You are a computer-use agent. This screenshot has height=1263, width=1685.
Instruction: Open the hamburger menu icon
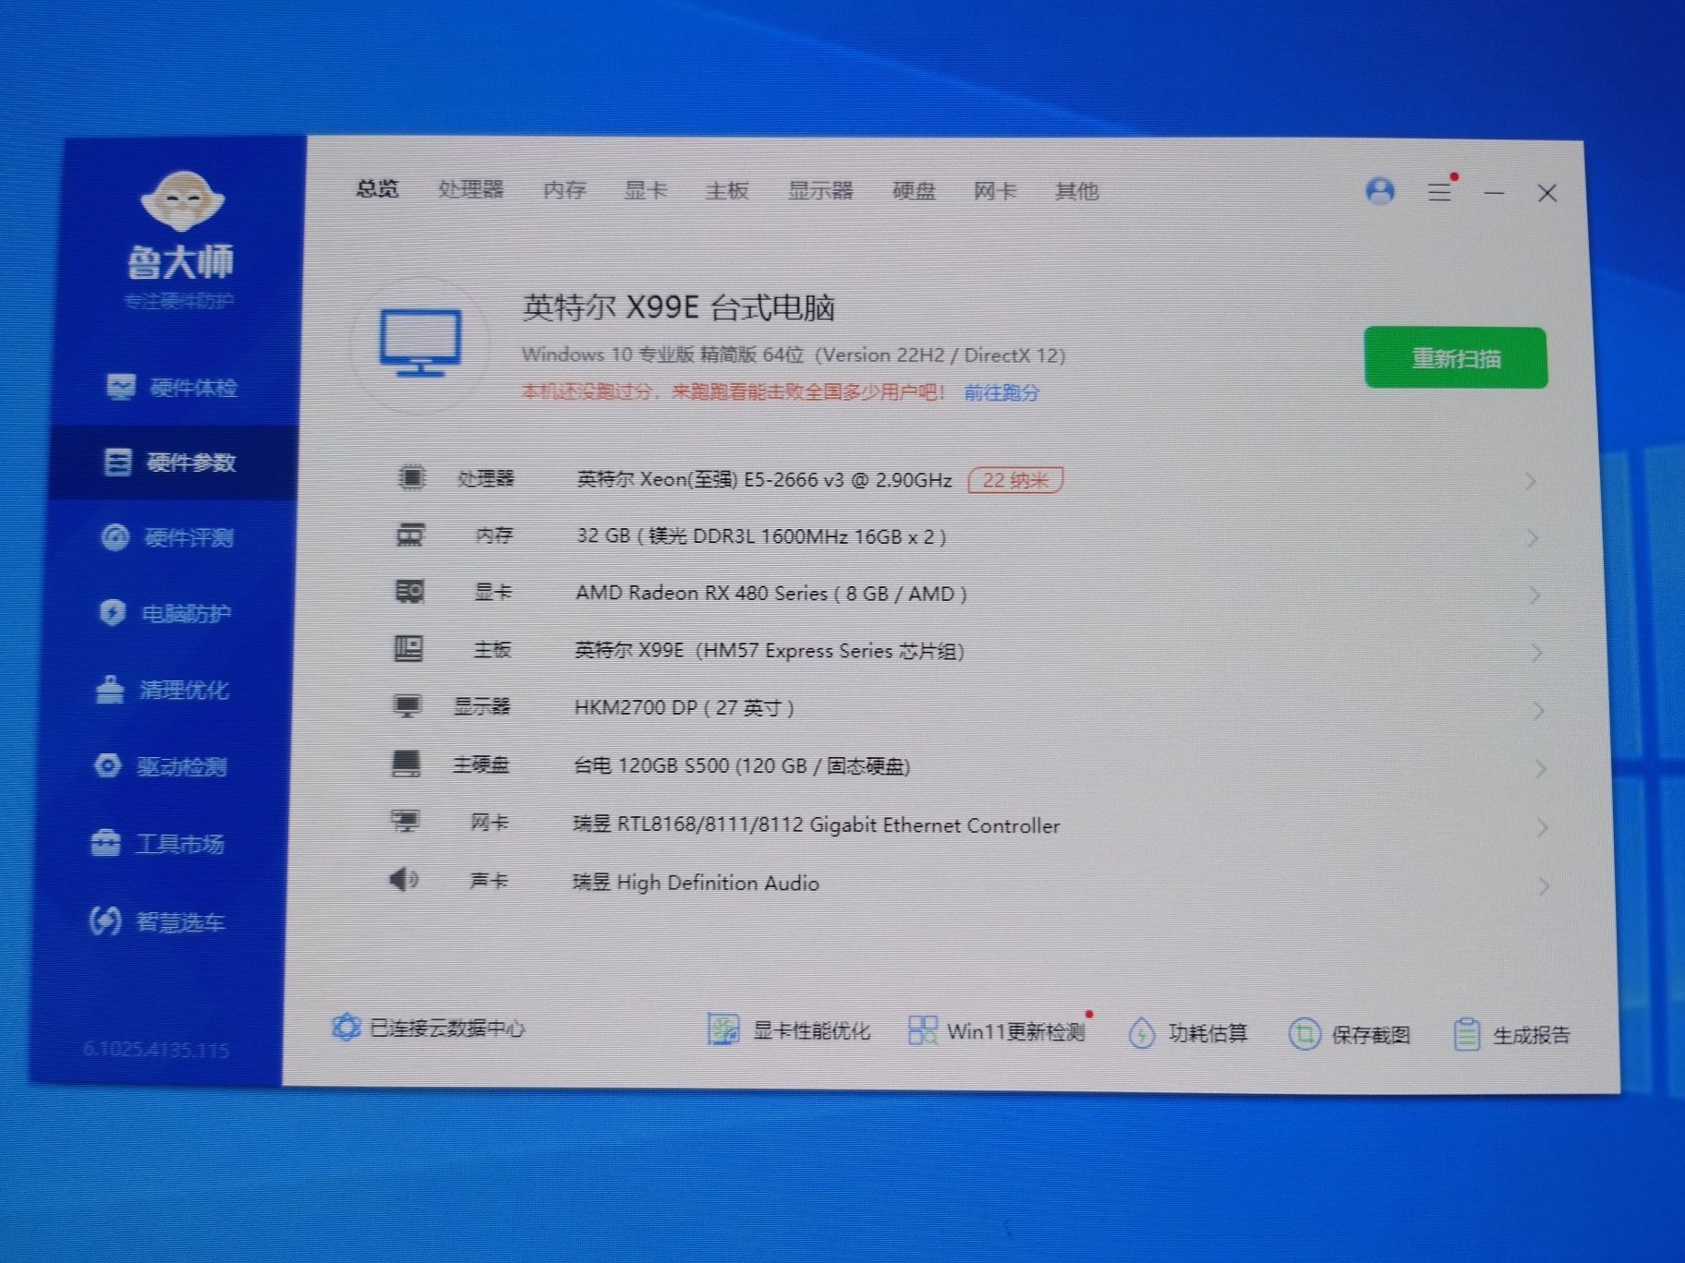coord(1439,191)
